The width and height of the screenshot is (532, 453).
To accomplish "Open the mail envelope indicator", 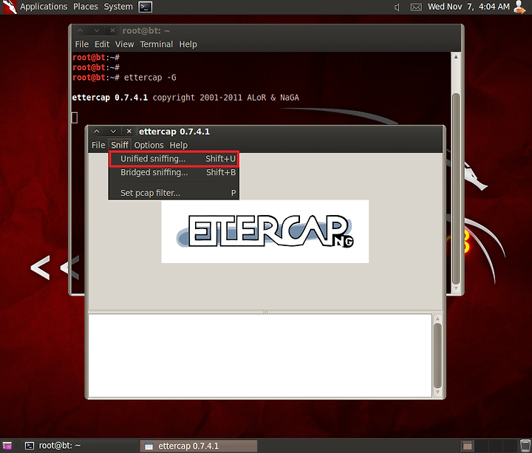I will [x=416, y=7].
